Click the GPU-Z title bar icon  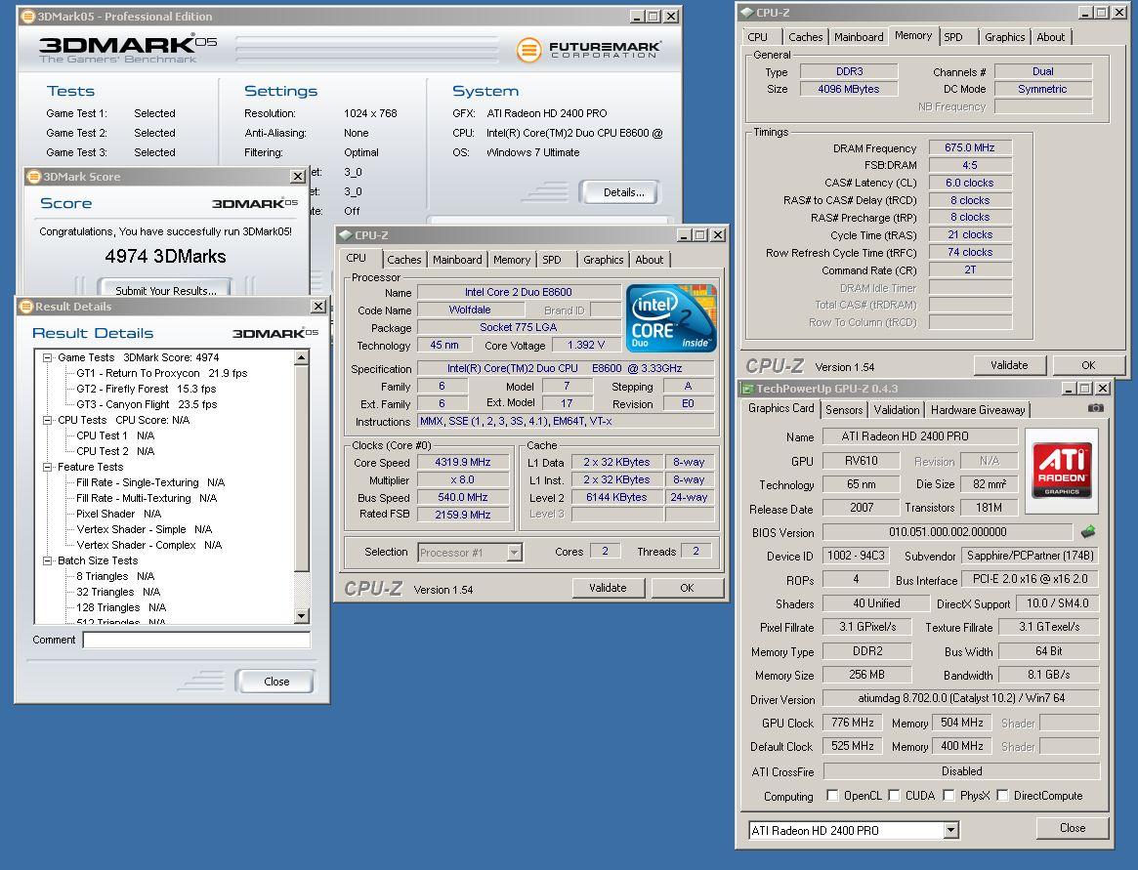pyautogui.click(x=747, y=389)
